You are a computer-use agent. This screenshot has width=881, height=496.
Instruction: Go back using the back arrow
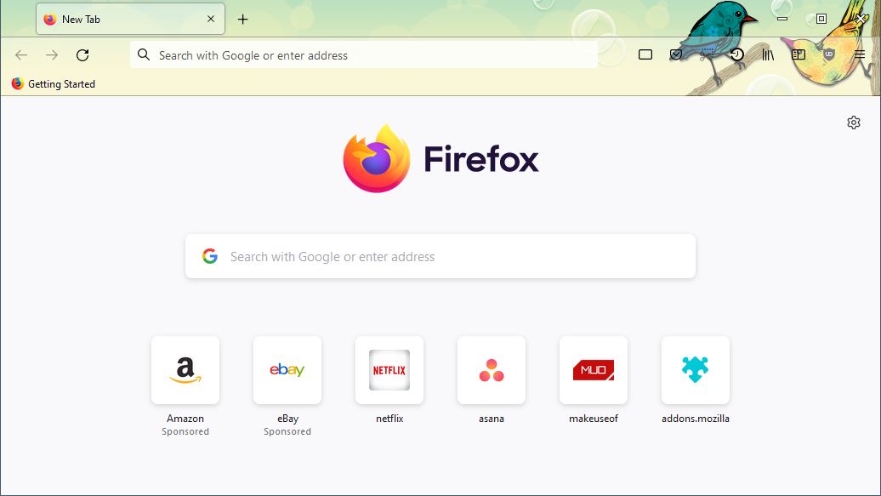coord(21,55)
